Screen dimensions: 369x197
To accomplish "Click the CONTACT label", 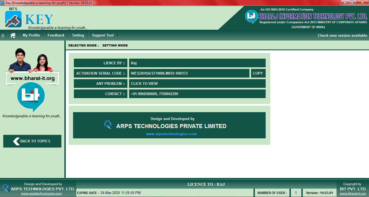I will point(101,94).
